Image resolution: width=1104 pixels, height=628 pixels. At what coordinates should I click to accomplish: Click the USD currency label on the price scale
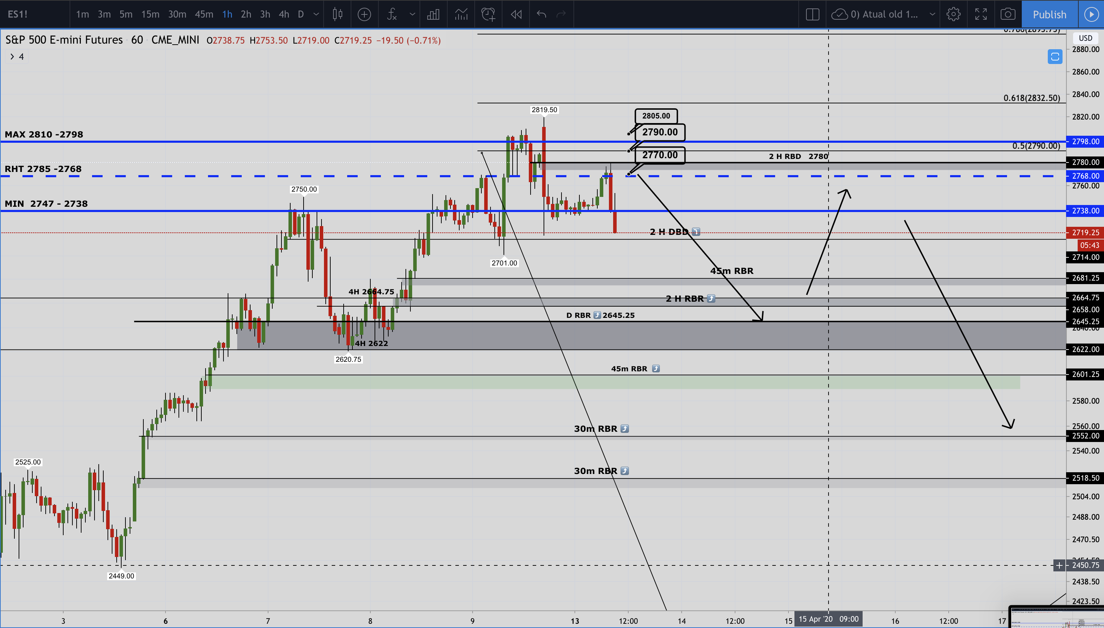tap(1085, 38)
